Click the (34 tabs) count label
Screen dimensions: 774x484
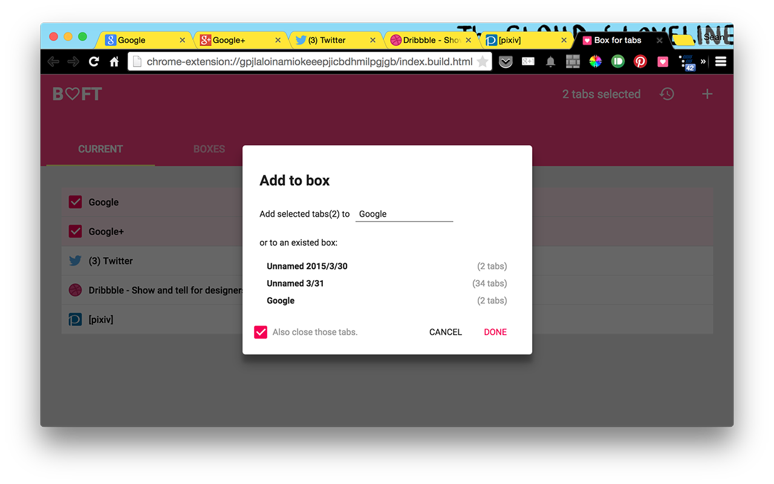(x=489, y=283)
